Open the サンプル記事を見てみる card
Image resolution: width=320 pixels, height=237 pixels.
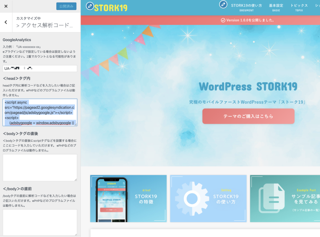coord(285,199)
